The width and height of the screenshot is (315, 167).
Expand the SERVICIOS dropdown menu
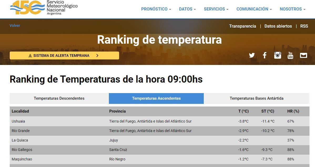tap(216, 9)
